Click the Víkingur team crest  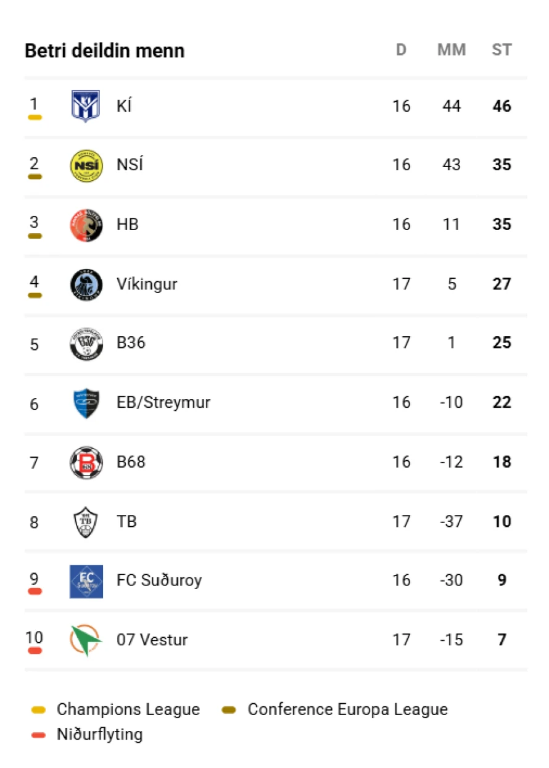click(86, 284)
